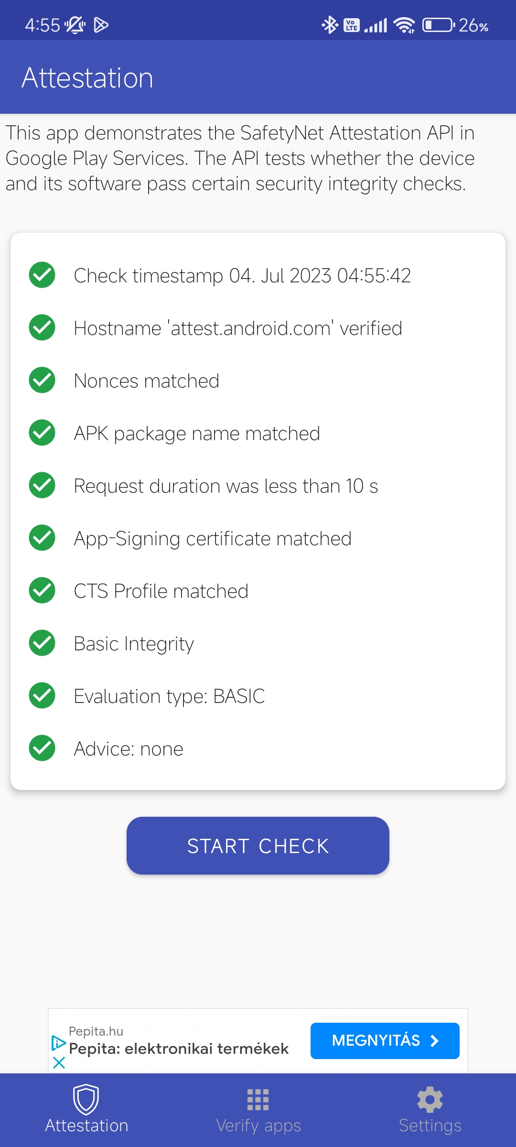Tap the Wi-Fi signal status icon
Screen dimensions: 516x1147
[x=404, y=25]
